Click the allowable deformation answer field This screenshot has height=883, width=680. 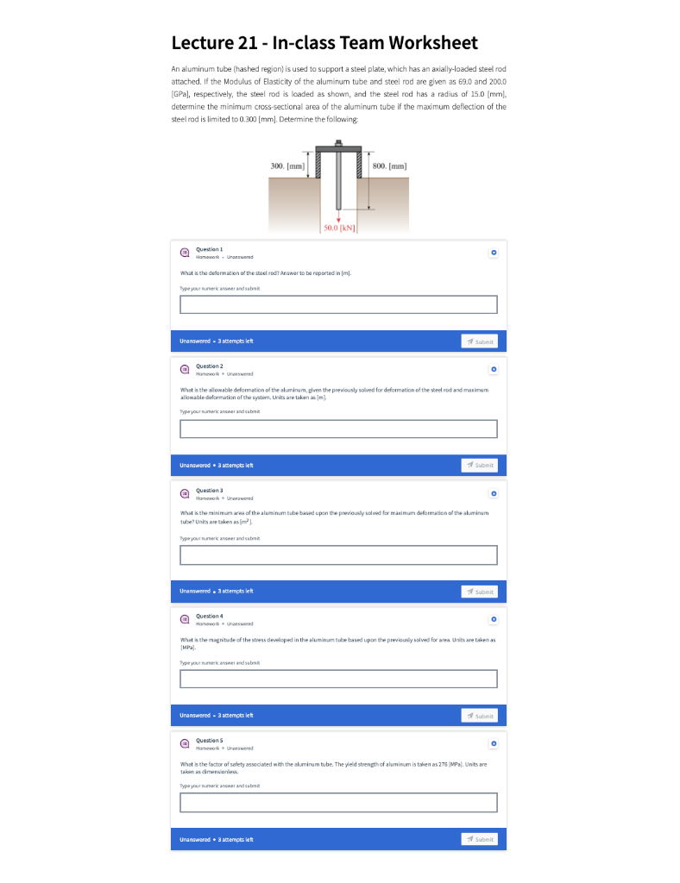[x=338, y=429]
